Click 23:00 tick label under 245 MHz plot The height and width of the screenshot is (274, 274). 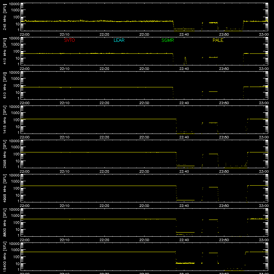(264, 35)
